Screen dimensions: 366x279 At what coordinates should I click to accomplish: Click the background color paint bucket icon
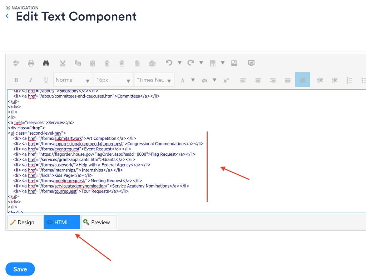point(204,80)
